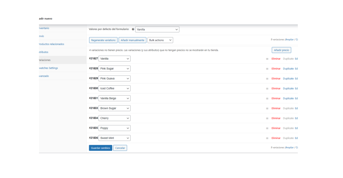Click drag handle icon for Cherry variation
The width and height of the screenshot is (343, 178).
(267, 118)
